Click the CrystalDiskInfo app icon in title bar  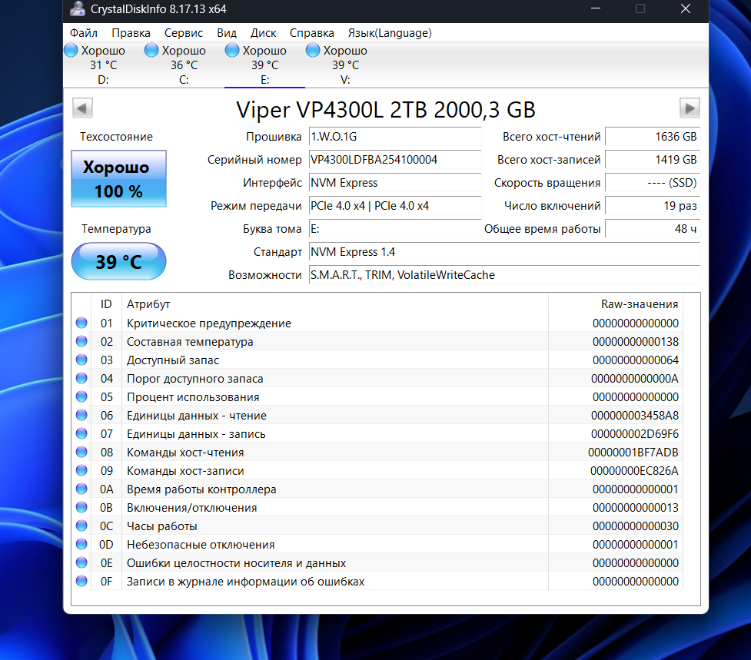78,10
